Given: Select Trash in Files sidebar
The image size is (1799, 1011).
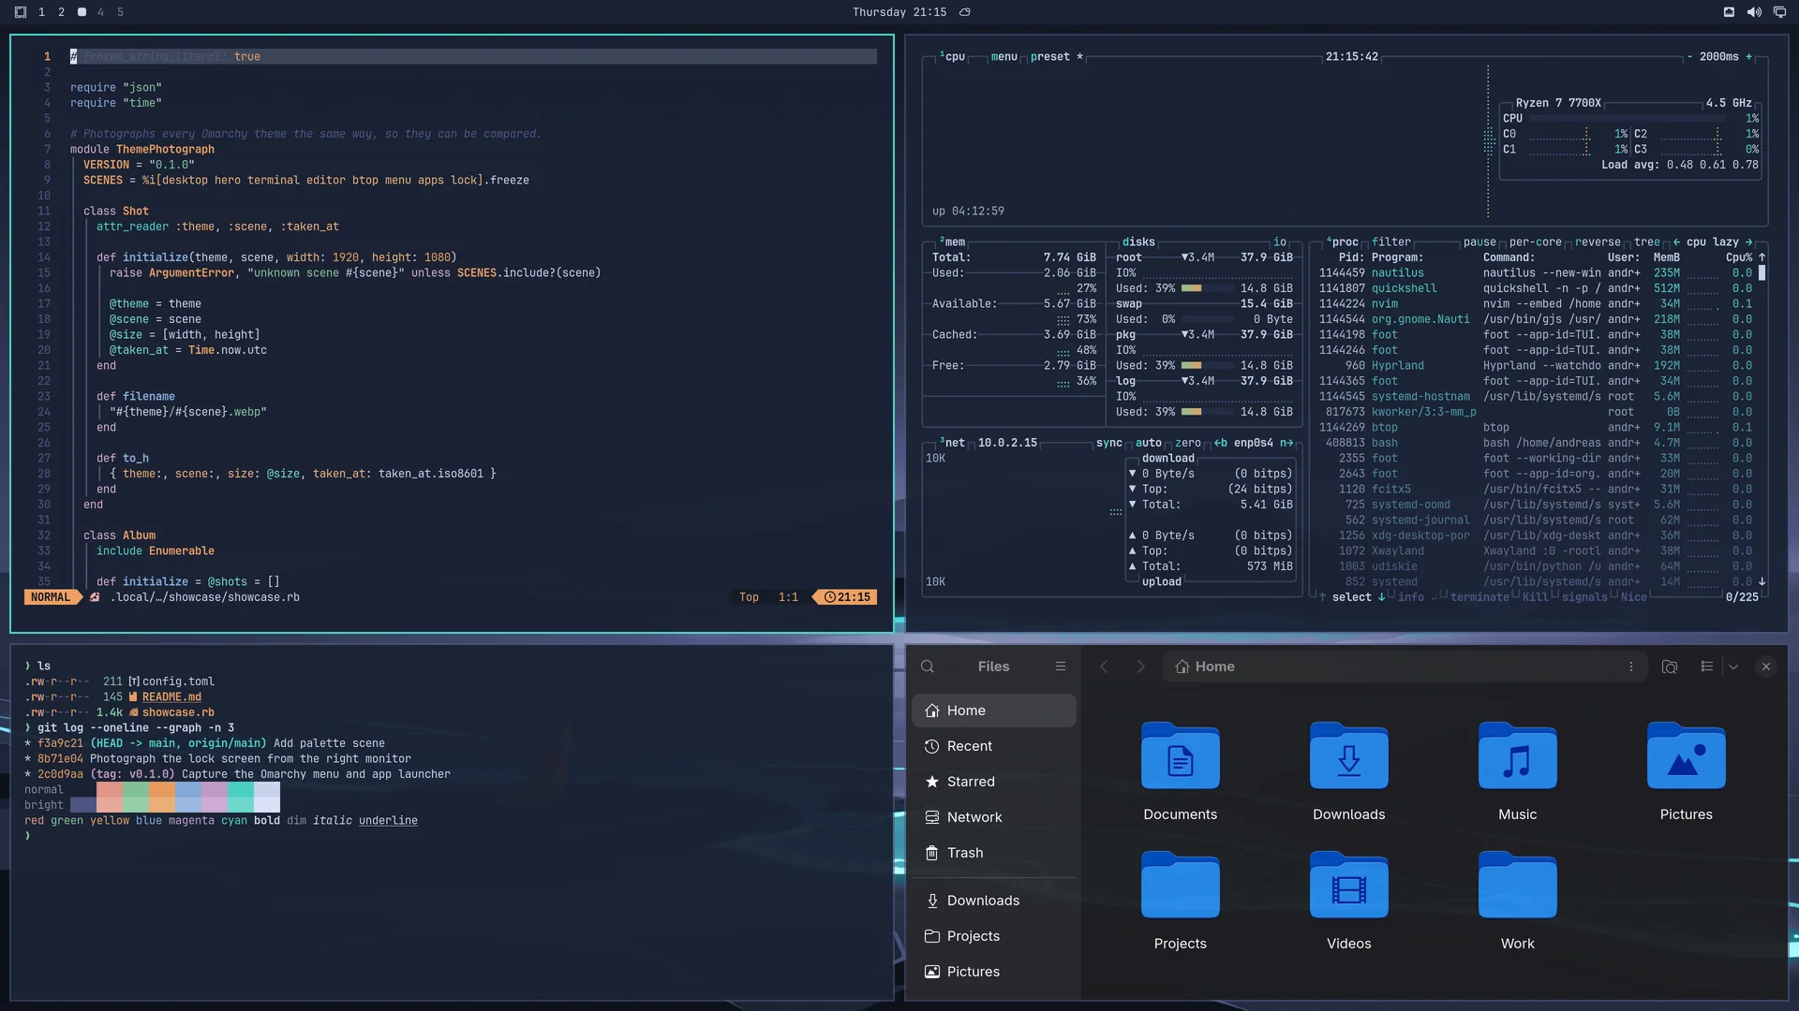Looking at the screenshot, I should coord(993,853).
